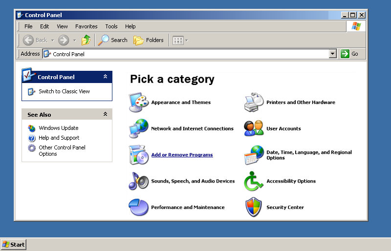The width and height of the screenshot is (391, 251).
Task: Click the Network and Internet Connections text
Action: click(192, 128)
